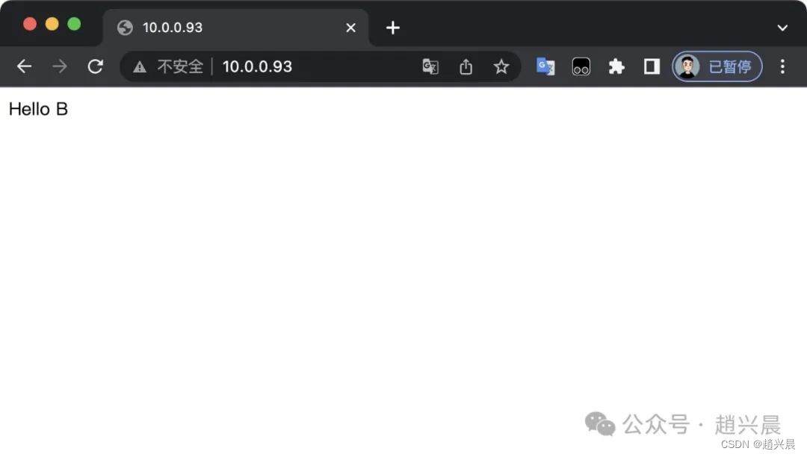
Task: Go back to the previous page
Action: (24, 66)
